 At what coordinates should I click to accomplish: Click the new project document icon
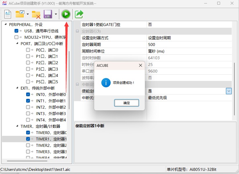click(x=8, y=14)
